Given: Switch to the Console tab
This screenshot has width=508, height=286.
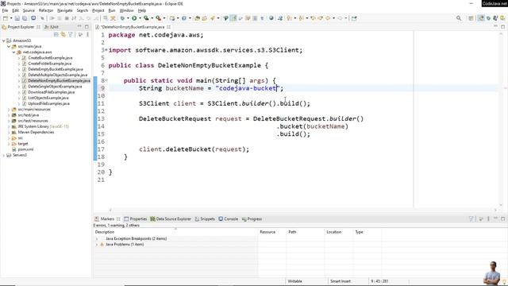Looking at the screenshot, I should [229, 219].
